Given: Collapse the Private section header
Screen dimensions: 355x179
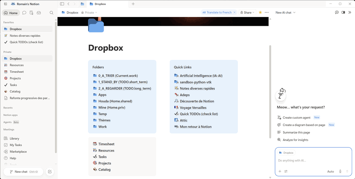Looking at the screenshot, I should [7, 52].
